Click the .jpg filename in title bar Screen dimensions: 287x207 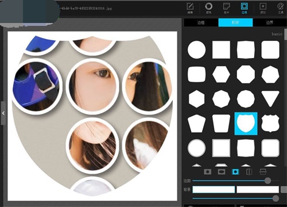tap(86, 8)
